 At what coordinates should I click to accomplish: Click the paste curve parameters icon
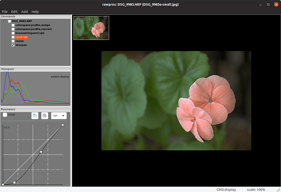pyautogui.click(x=44, y=116)
